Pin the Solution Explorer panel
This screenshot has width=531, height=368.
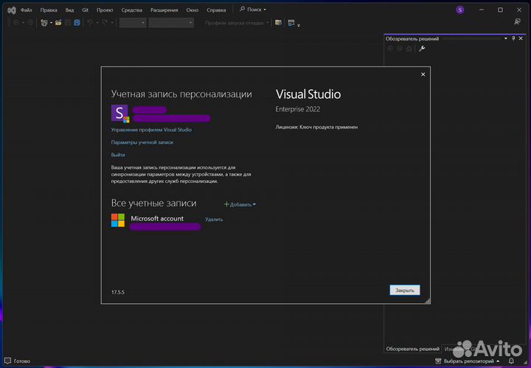click(513, 38)
